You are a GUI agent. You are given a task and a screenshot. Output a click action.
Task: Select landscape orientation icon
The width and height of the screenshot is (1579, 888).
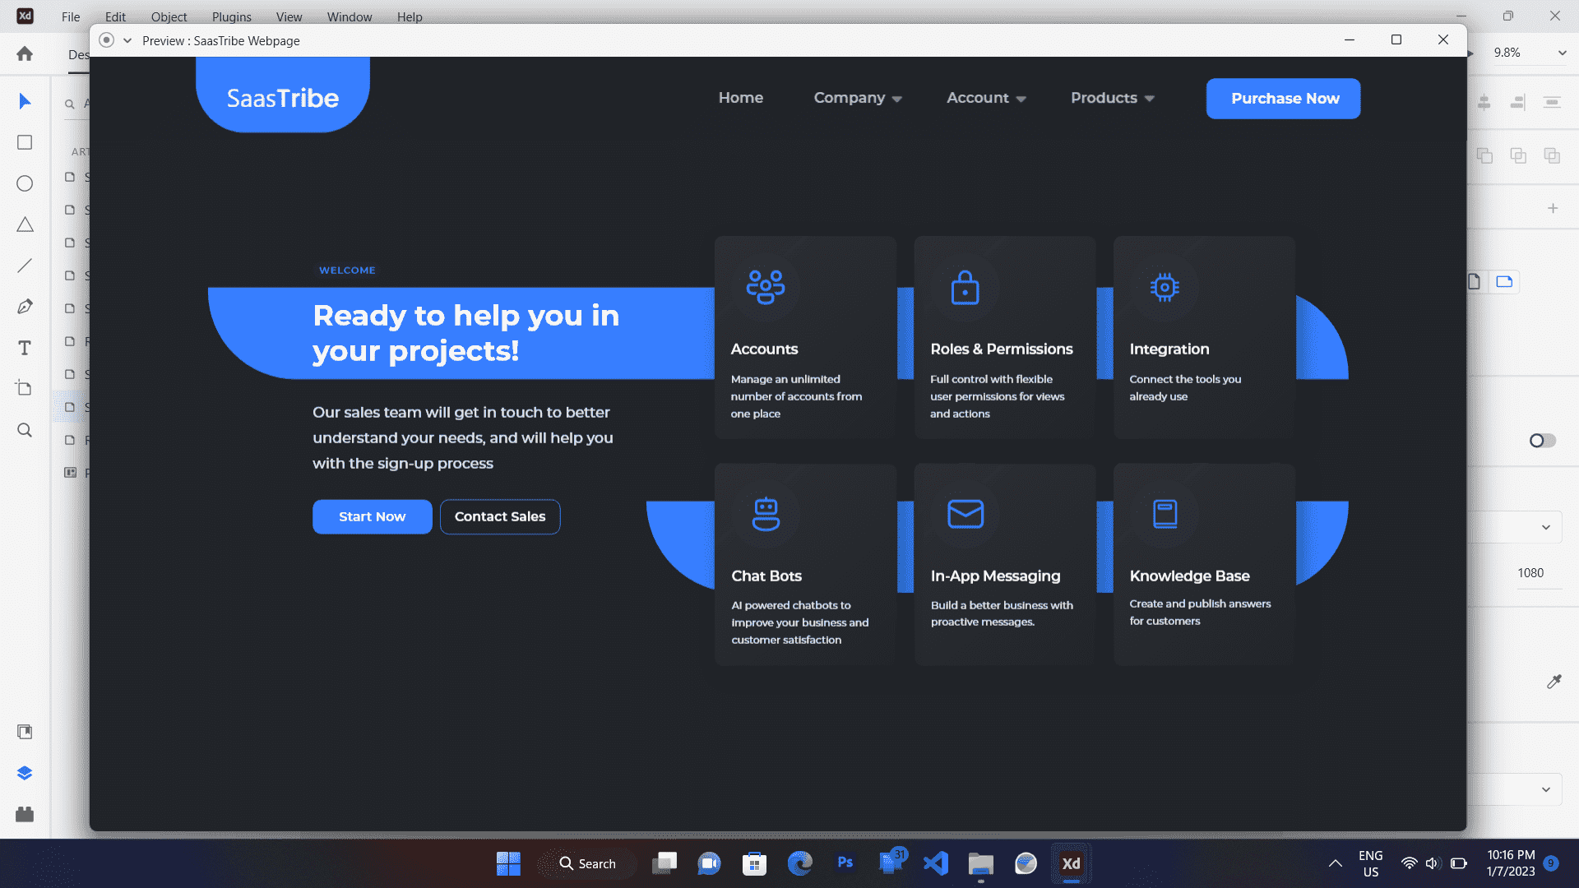pos(1504,282)
